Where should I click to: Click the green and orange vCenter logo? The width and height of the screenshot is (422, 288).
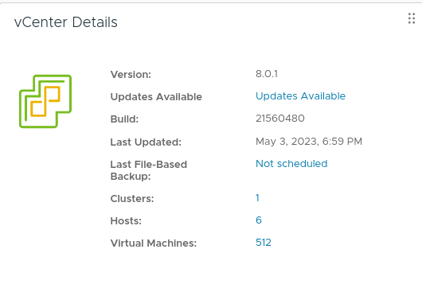coord(45,101)
